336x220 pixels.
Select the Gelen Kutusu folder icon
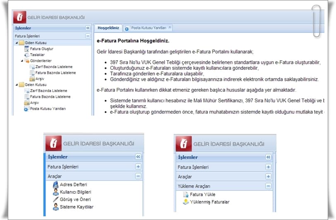pos(21,85)
